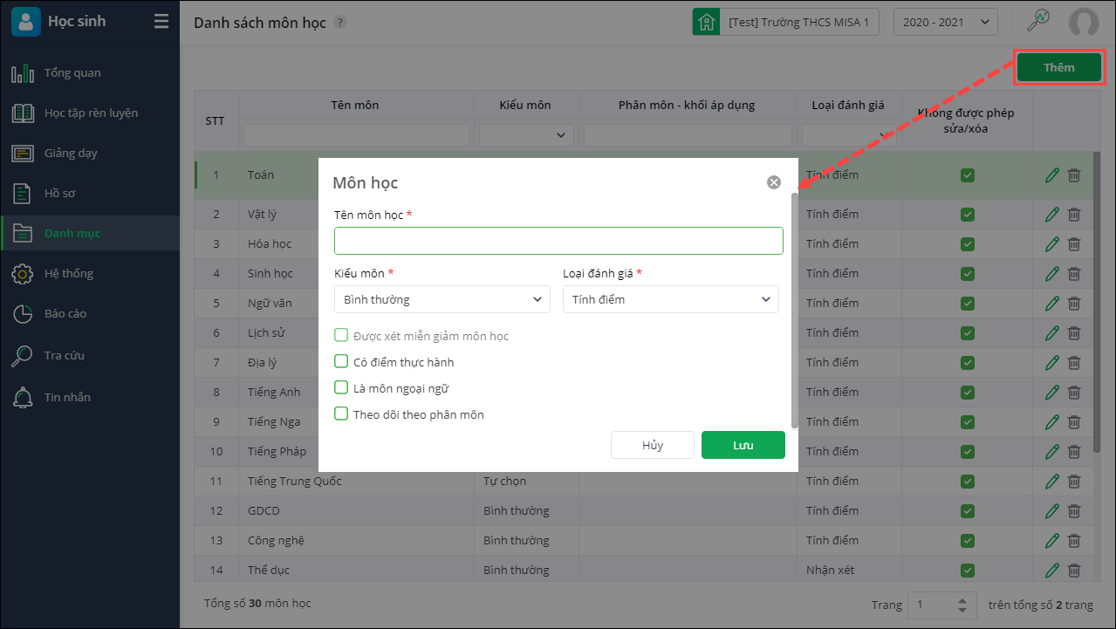
Task: Open the Kiểu môn dropdown in dialog
Action: pos(442,299)
